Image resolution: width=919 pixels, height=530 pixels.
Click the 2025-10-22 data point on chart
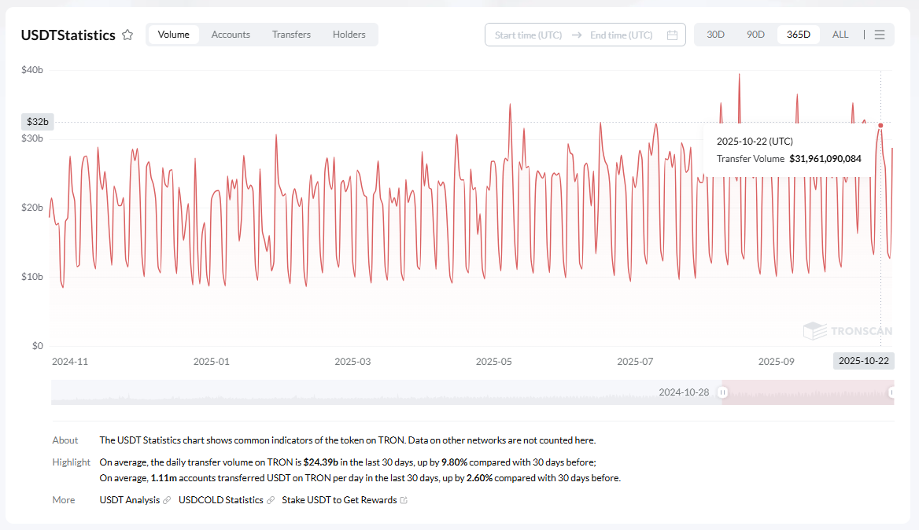point(880,125)
